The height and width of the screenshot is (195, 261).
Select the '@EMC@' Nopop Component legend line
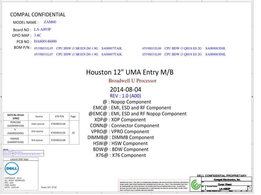coord(137,114)
